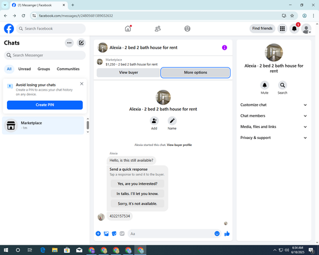
Task: Open the Facebook logo home link
Action: [9, 29]
